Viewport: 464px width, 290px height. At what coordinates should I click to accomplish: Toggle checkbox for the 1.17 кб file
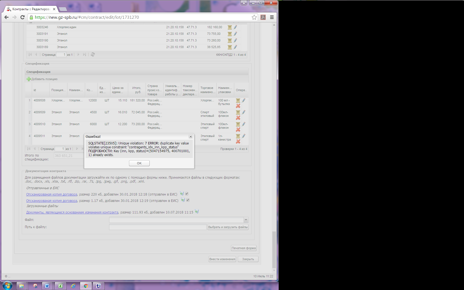click(x=188, y=200)
